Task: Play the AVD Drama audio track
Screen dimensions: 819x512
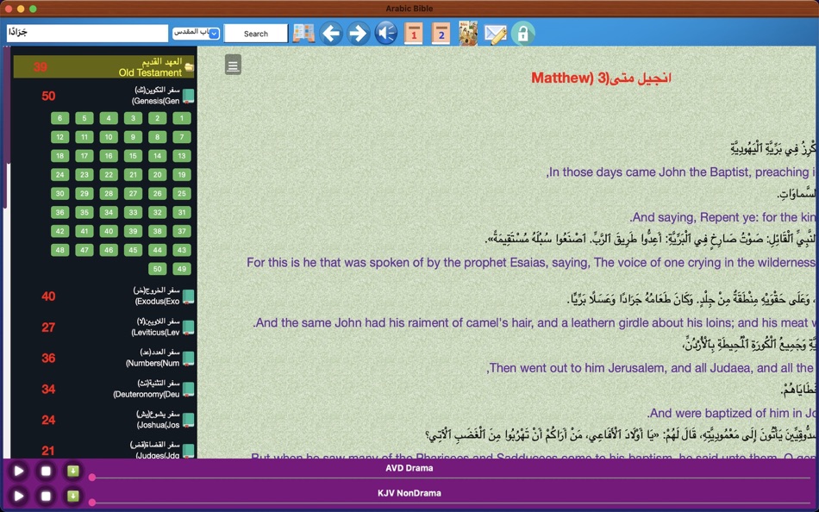Action: coord(19,471)
